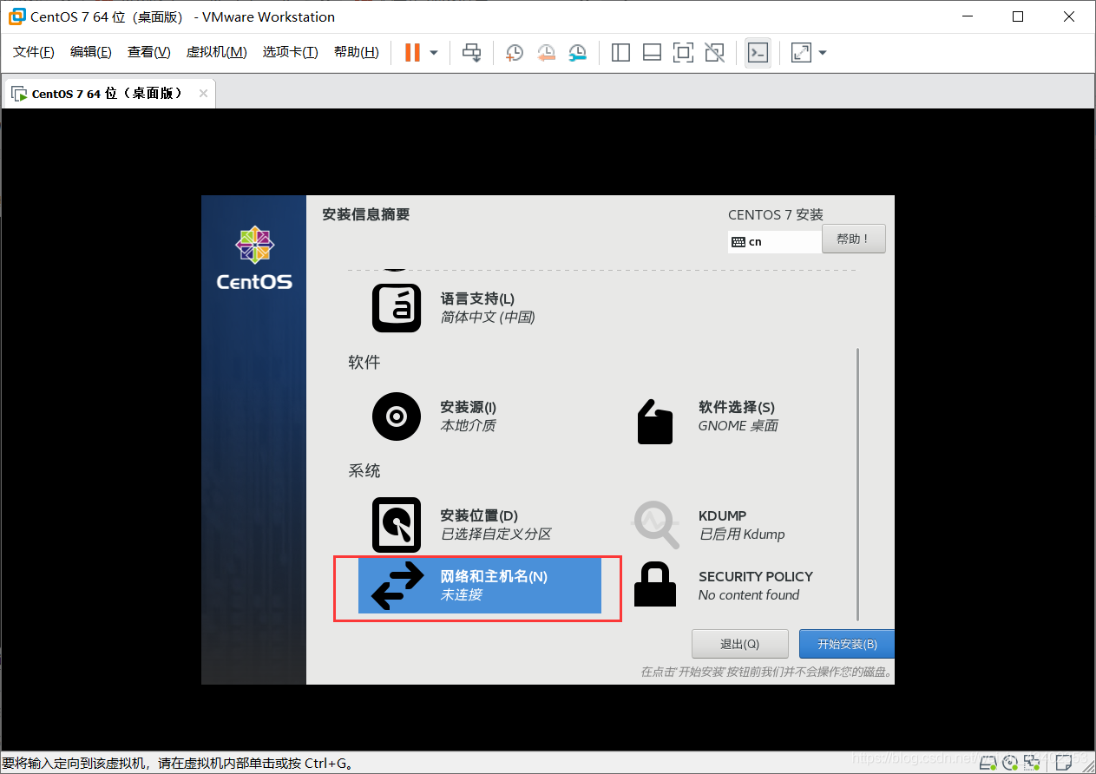Select the CentOS 7 64 位 tab
This screenshot has height=774, width=1096.
click(x=108, y=94)
